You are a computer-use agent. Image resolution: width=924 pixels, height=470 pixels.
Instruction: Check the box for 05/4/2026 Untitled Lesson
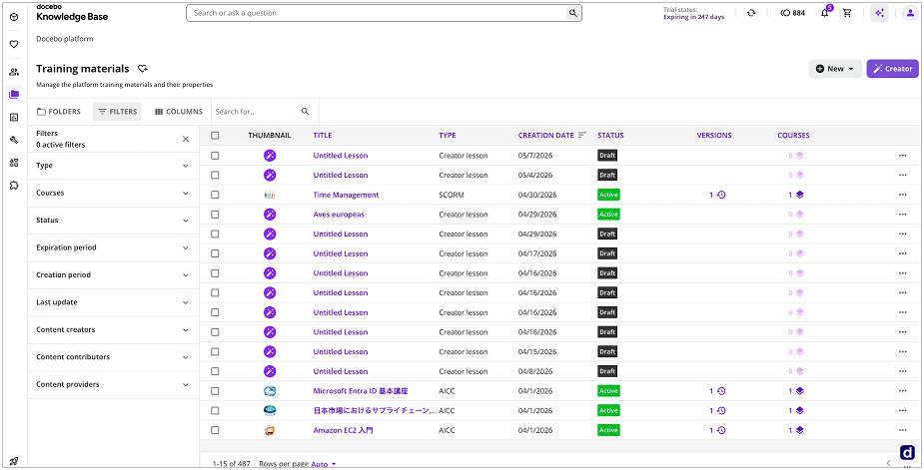[x=215, y=175]
